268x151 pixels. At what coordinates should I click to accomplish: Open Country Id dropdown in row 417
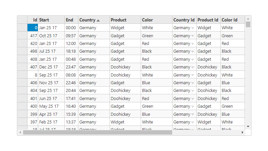coord(193,36)
